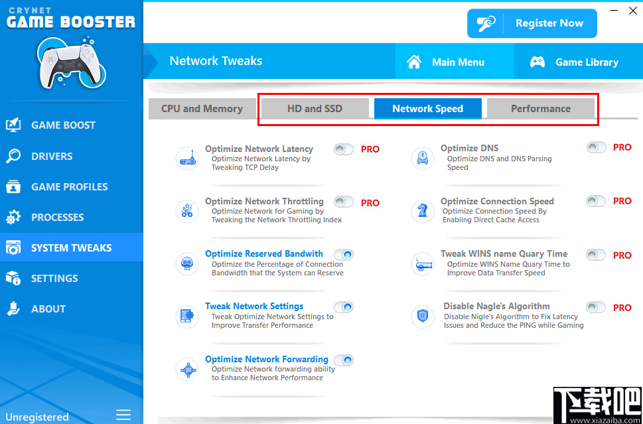Click the Optimize Network Forwarding icon

click(187, 369)
